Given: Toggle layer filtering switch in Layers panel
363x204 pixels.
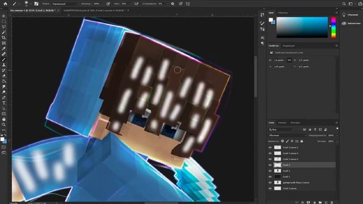Looking at the screenshot, I should click(337, 129).
